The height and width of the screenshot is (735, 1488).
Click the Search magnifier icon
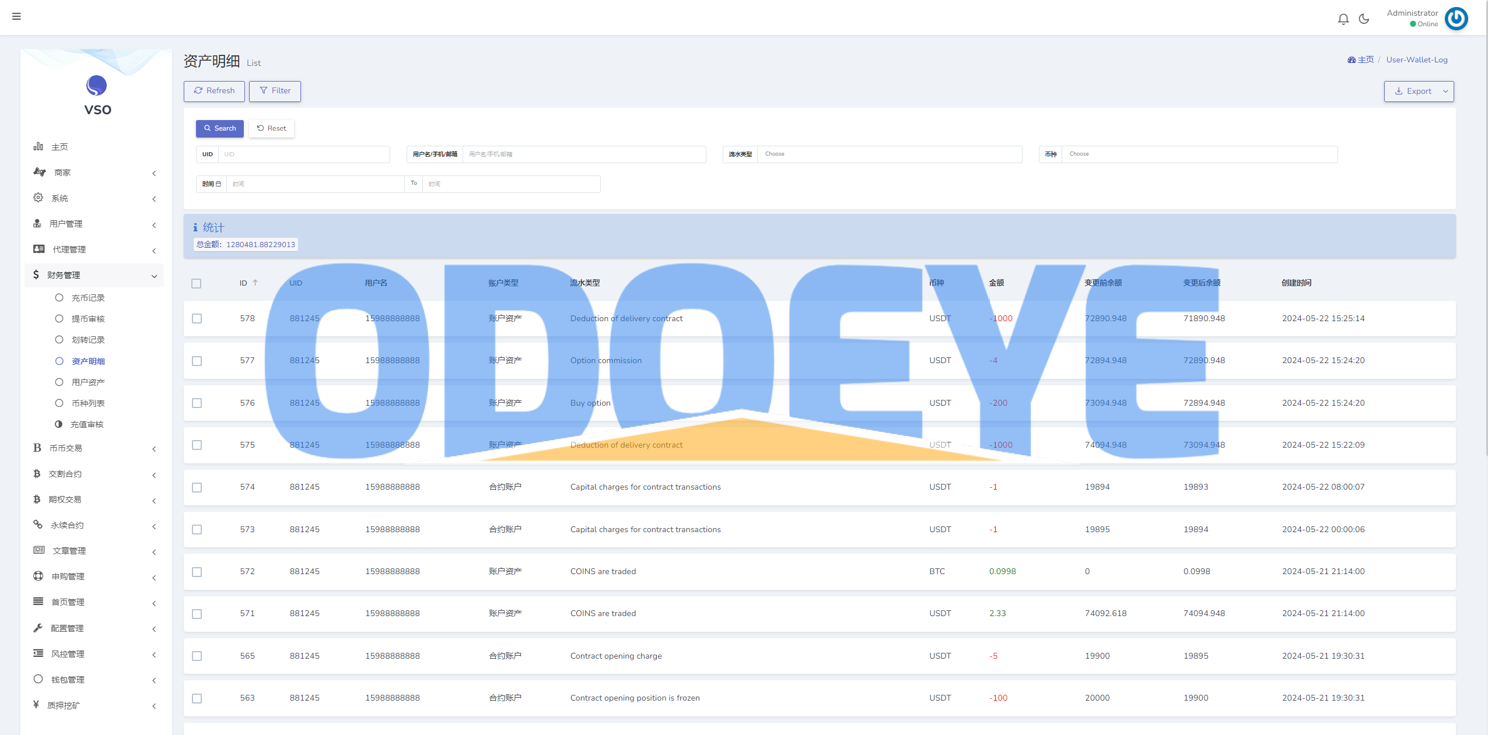point(207,128)
